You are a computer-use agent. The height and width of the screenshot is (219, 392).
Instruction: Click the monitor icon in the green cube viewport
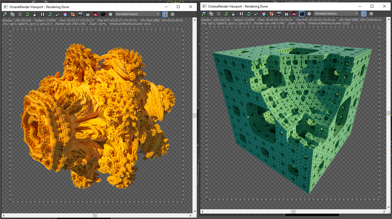[x=279, y=13]
